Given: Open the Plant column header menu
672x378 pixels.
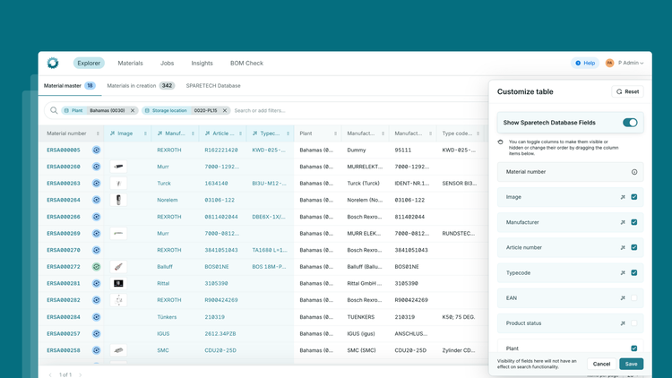Looking at the screenshot, I should 336,133.
